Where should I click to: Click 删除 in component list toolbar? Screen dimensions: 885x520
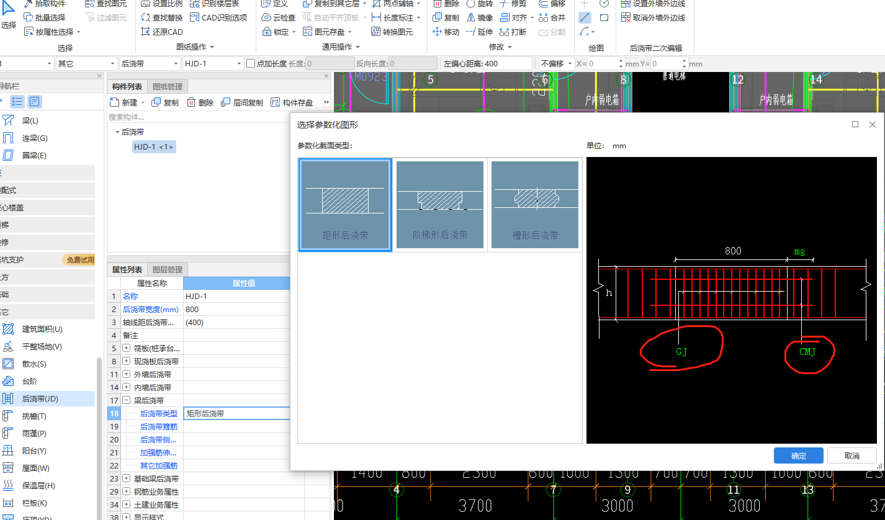click(200, 102)
